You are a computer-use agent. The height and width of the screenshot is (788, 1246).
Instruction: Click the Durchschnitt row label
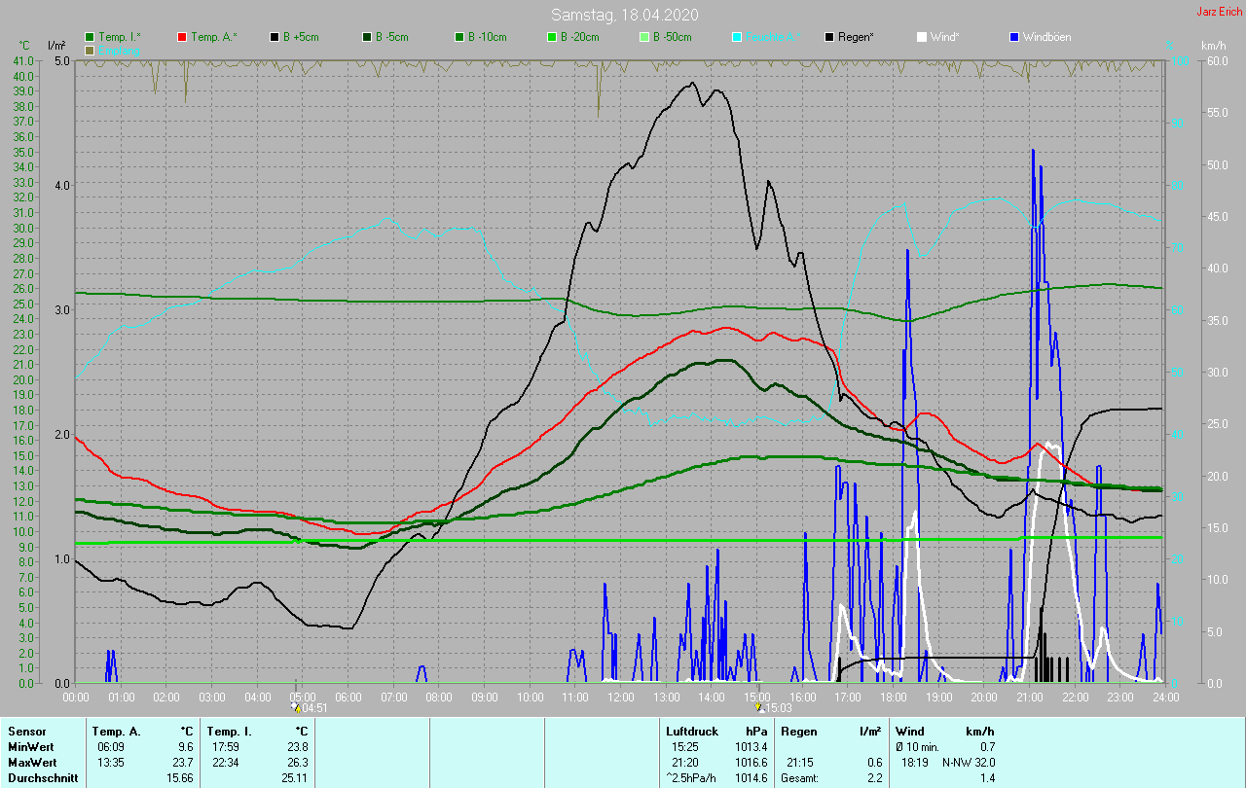click(41, 777)
